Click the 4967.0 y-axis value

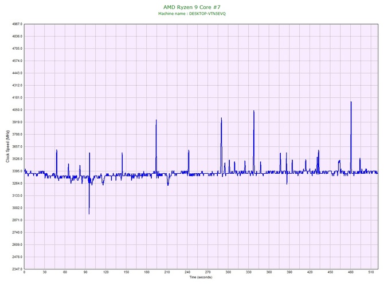(17, 24)
